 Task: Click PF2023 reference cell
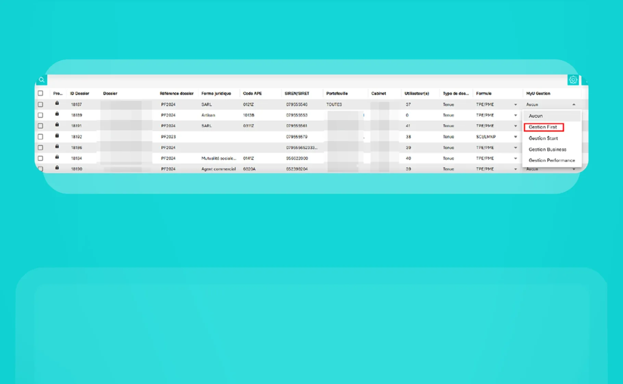[x=168, y=137]
